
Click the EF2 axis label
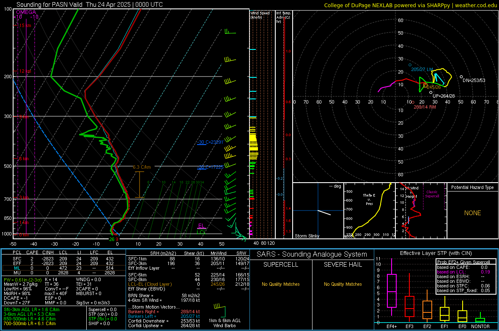[x=427, y=326]
